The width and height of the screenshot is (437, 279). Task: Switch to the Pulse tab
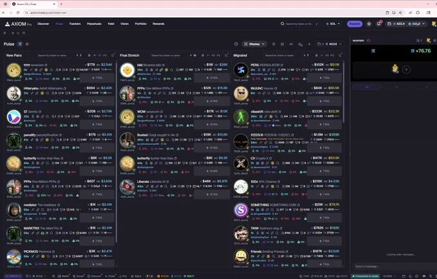[x=59, y=24]
